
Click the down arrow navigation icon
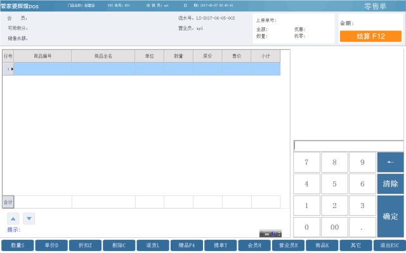tap(29, 219)
